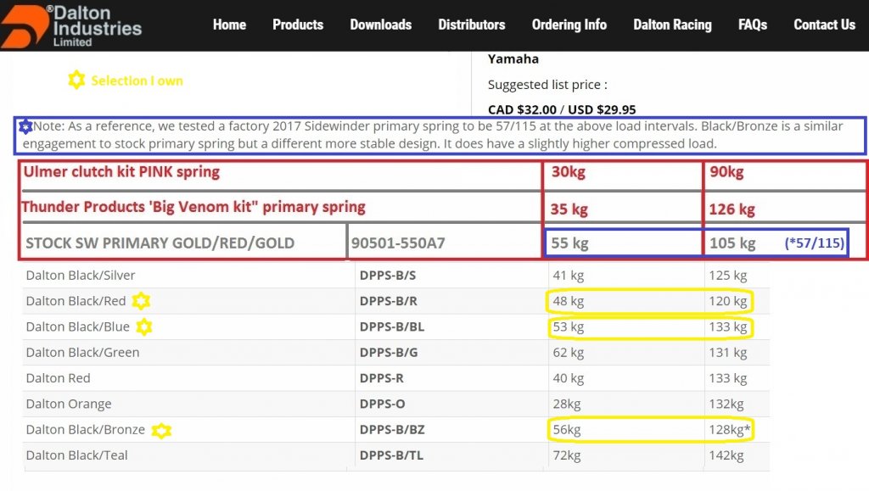Screen dimensions: 869x491
Task: Click the Yamaha heading text
Action: pyautogui.click(x=513, y=59)
